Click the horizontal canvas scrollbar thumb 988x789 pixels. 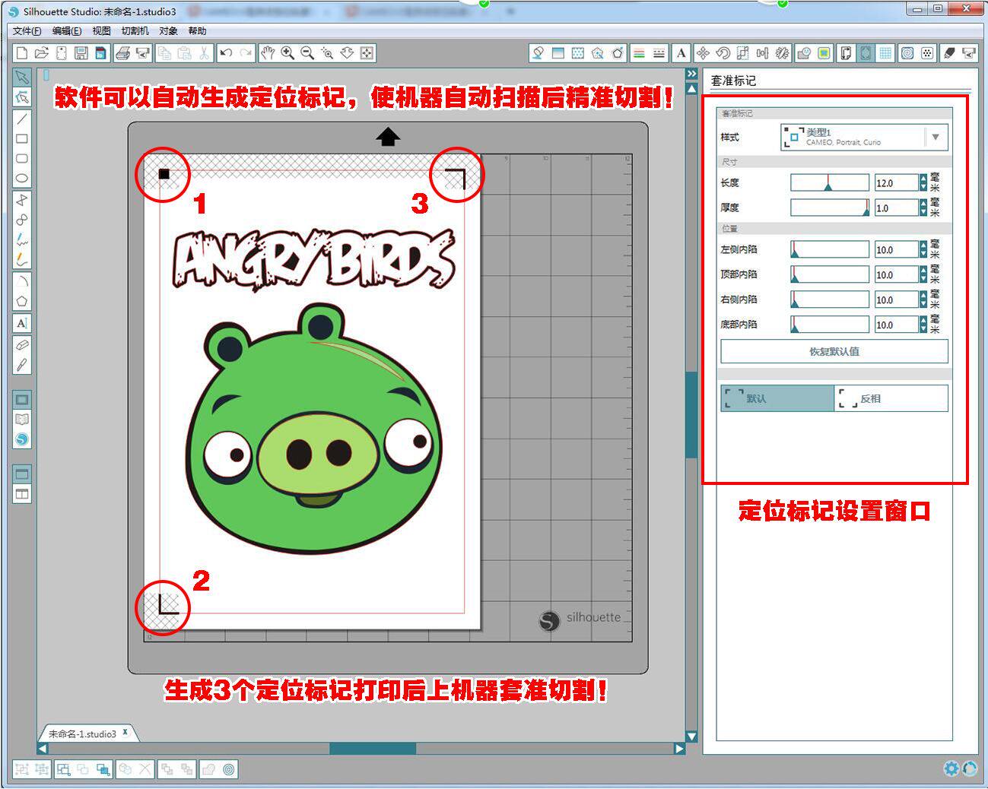pyautogui.click(x=373, y=749)
